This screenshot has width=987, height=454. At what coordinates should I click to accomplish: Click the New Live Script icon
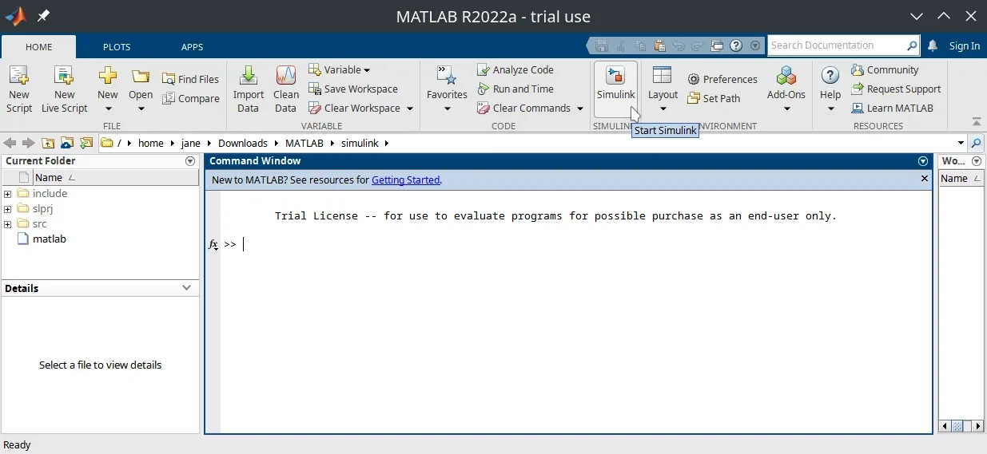point(64,77)
